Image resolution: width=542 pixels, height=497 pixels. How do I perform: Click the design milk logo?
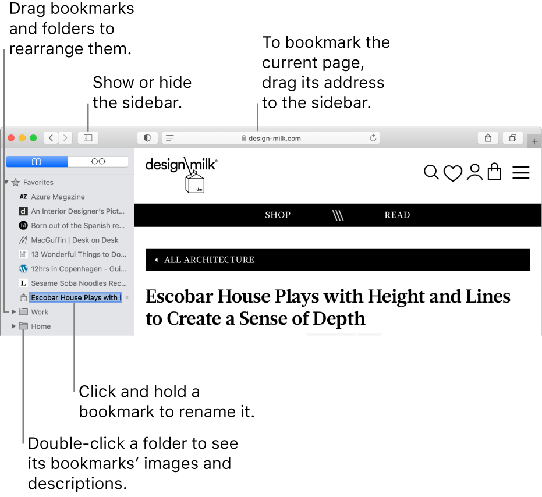(x=182, y=174)
